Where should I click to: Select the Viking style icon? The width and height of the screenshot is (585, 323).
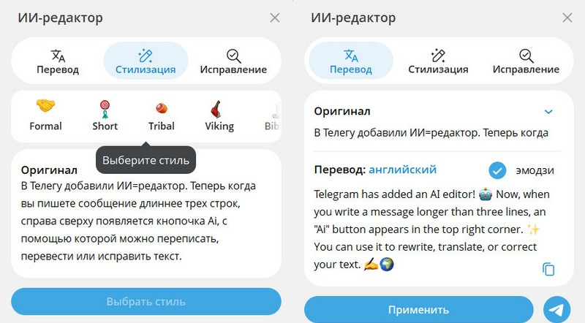click(x=219, y=114)
